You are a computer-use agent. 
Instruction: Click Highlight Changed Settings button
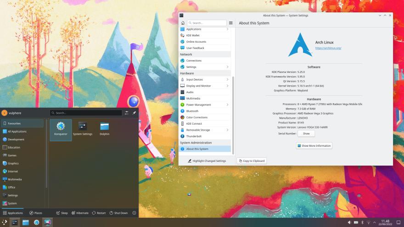[x=207, y=161]
